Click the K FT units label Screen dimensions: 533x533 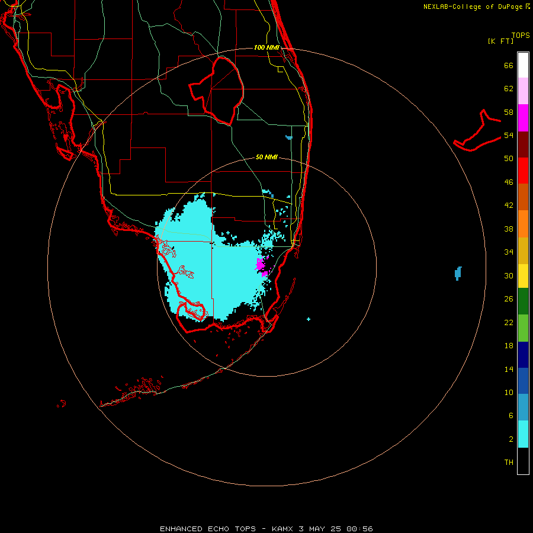pos(500,41)
